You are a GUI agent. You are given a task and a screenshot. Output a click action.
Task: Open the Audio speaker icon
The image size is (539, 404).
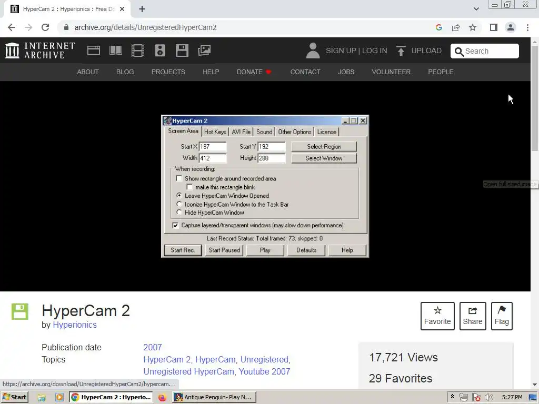(x=160, y=50)
